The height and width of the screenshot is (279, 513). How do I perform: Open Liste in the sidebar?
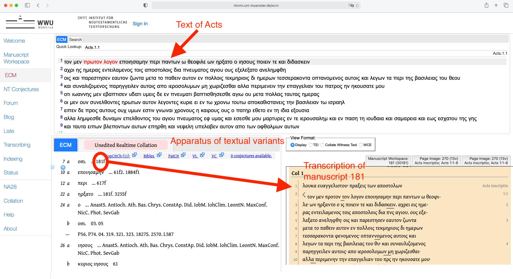click(9, 131)
